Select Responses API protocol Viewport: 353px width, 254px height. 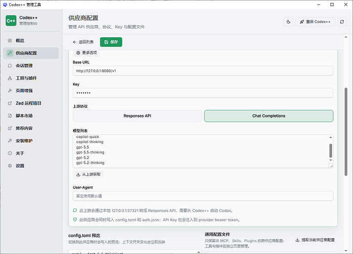point(137,116)
